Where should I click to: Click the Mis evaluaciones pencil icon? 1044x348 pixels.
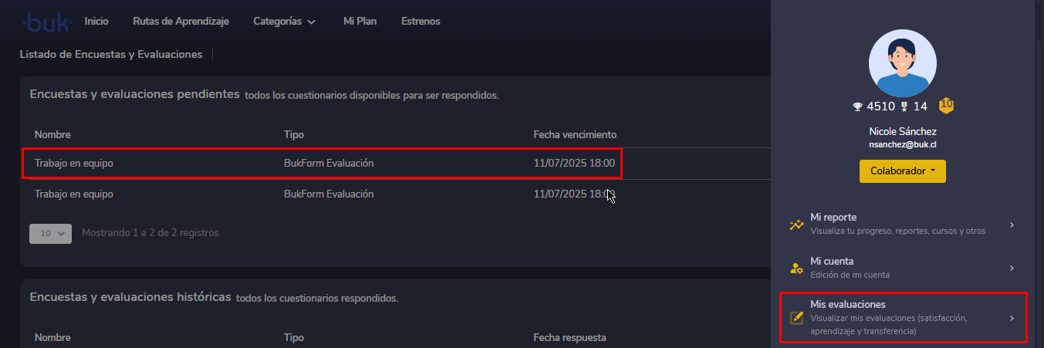click(x=796, y=318)
